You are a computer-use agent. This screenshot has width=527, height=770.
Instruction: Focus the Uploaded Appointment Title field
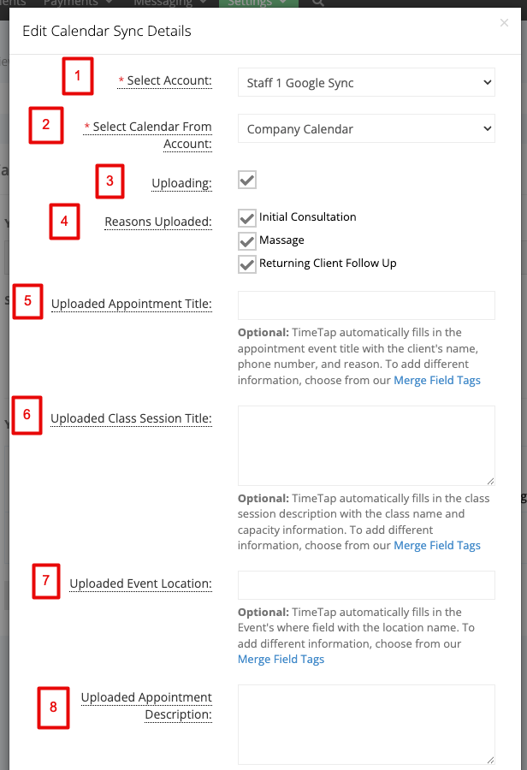pos(366,305)
